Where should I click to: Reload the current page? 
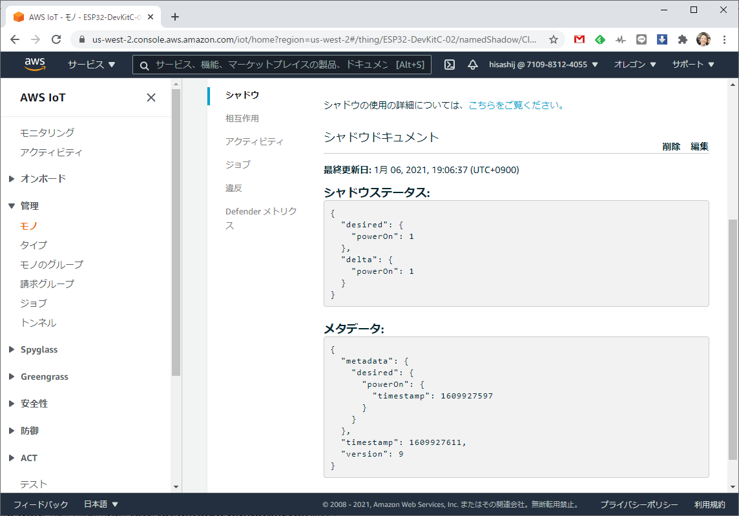point(56,39)
